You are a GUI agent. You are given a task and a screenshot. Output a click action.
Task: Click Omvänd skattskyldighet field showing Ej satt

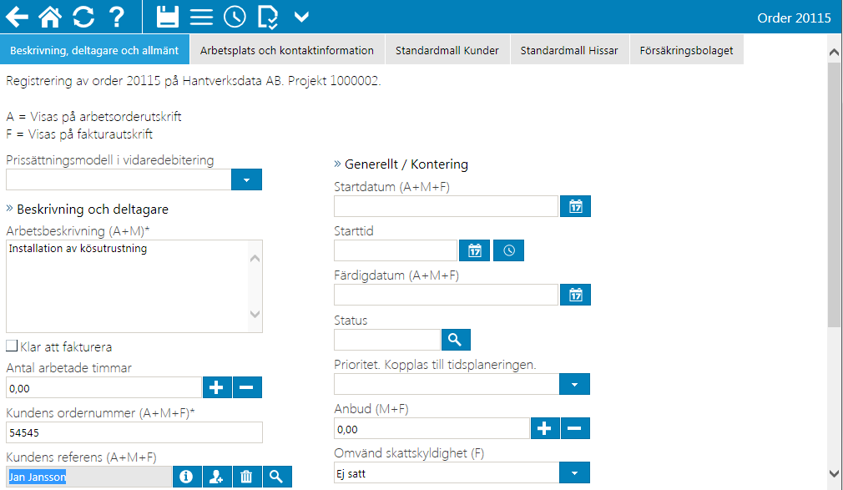[x=447, y=472]
